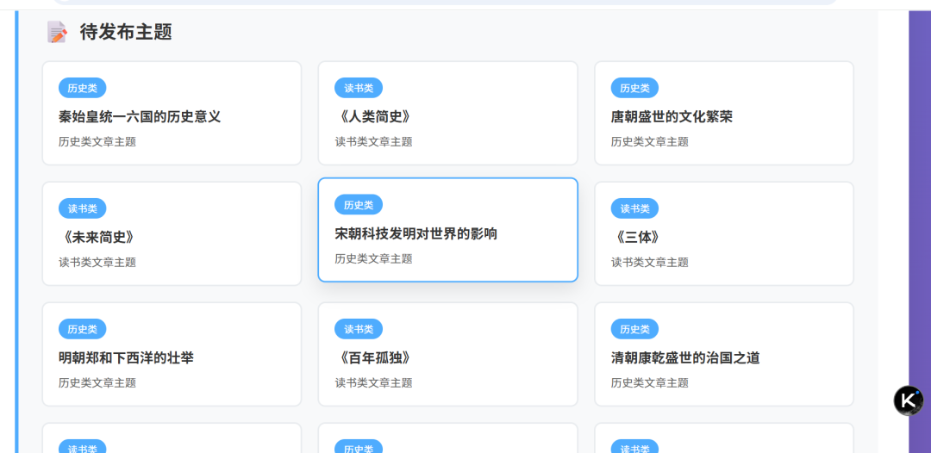Screen dimensions: 931x453
Task: Click 历史类 tag on 宋朝科技 card
Action: pyautogui.click(x=359, y=205)
